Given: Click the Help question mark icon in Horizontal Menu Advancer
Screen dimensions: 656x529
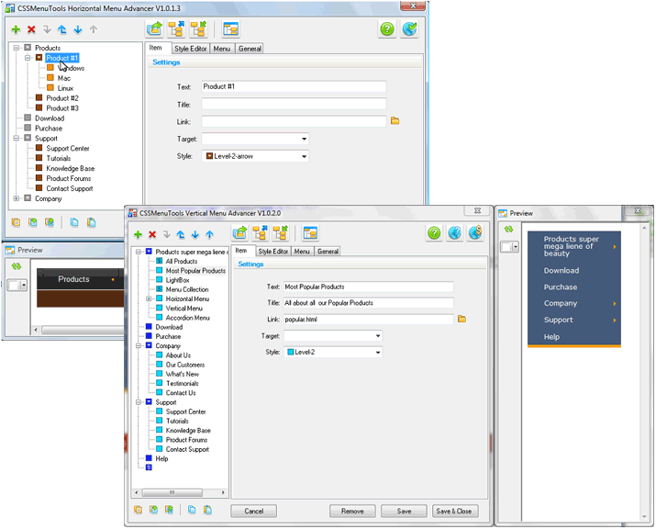Looking at the screenshot, I should pos(387,28).
